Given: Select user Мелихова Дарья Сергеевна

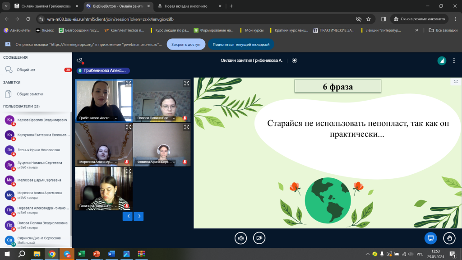Looking at the screenshot, I should (36, 180).
